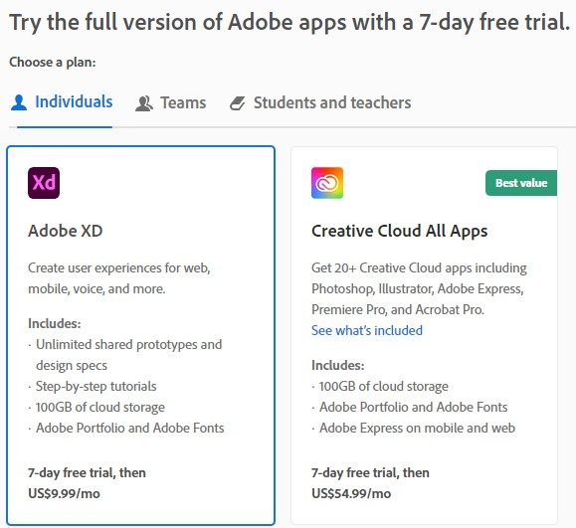The image size is (576, 528).
Task: Click the US$9.99/mo price text
Action: click(64, 493)
